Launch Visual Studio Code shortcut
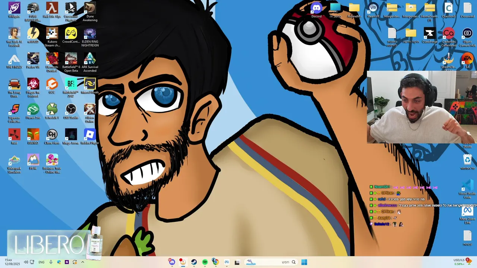477x268 pixels. [467, 189]
